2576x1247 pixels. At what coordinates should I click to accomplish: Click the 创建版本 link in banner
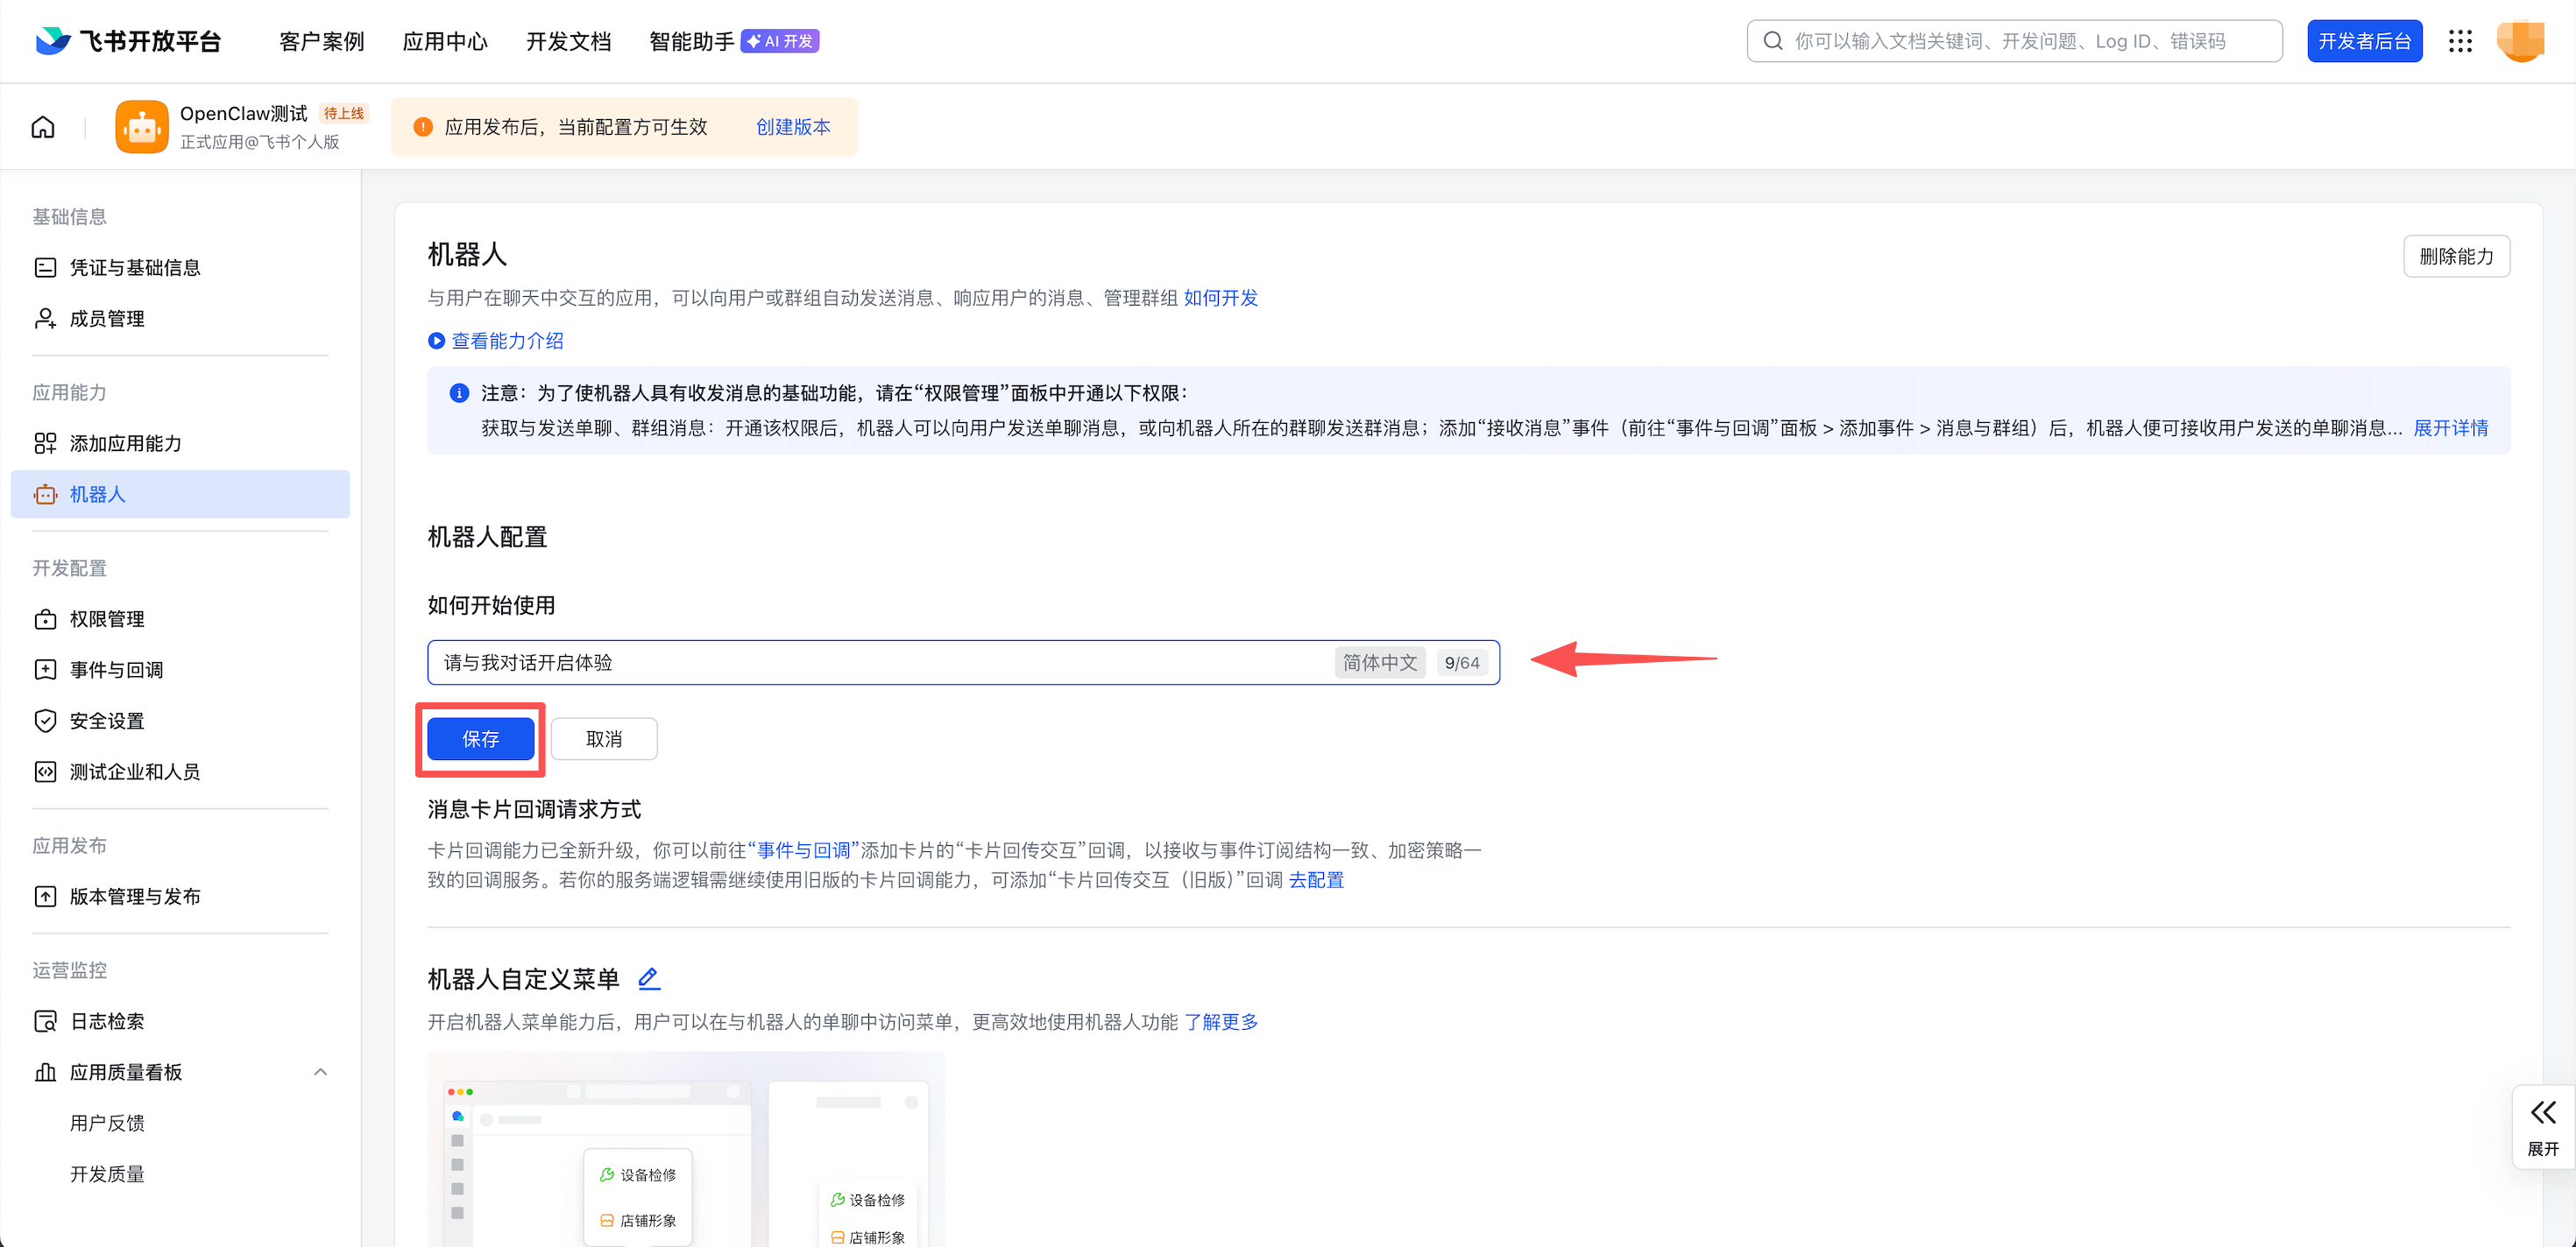(793, 127)
